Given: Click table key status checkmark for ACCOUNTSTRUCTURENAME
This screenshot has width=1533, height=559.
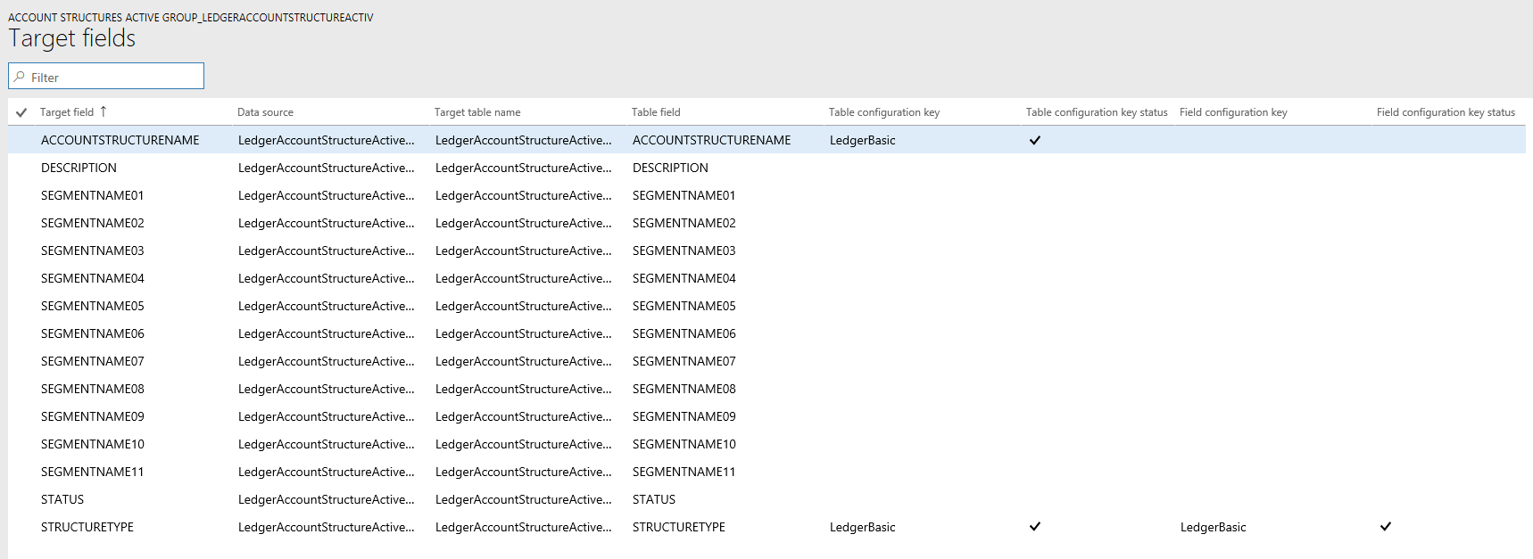Looking at the screenshot, I should click(1035, 140).
